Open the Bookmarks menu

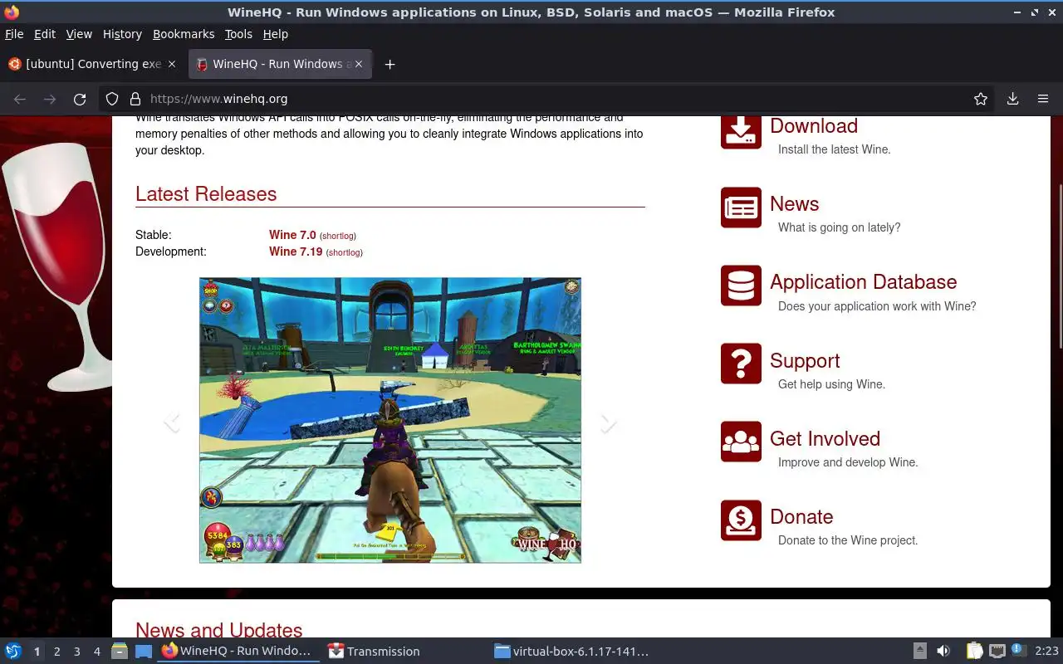click(x=184, y=34)
